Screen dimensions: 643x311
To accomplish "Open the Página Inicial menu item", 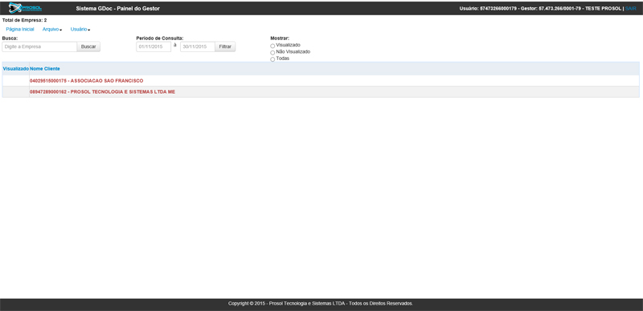I will coord(20,30).
